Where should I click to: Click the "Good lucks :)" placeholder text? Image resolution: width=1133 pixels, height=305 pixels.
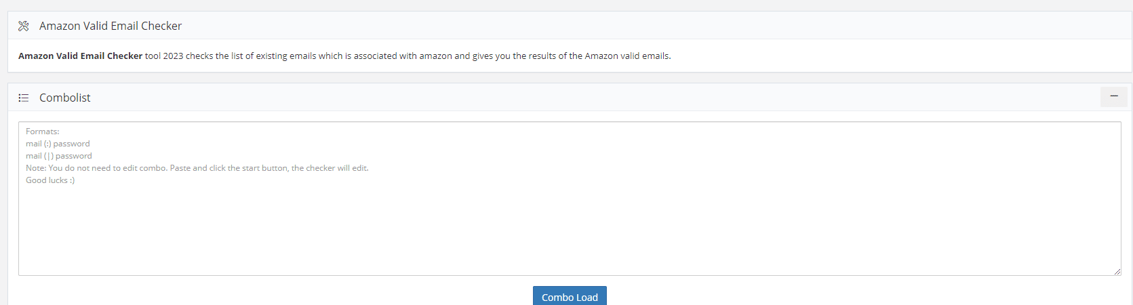click(50, 180)
